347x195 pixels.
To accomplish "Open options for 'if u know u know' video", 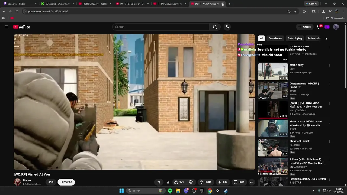I will tap(329, 47).
